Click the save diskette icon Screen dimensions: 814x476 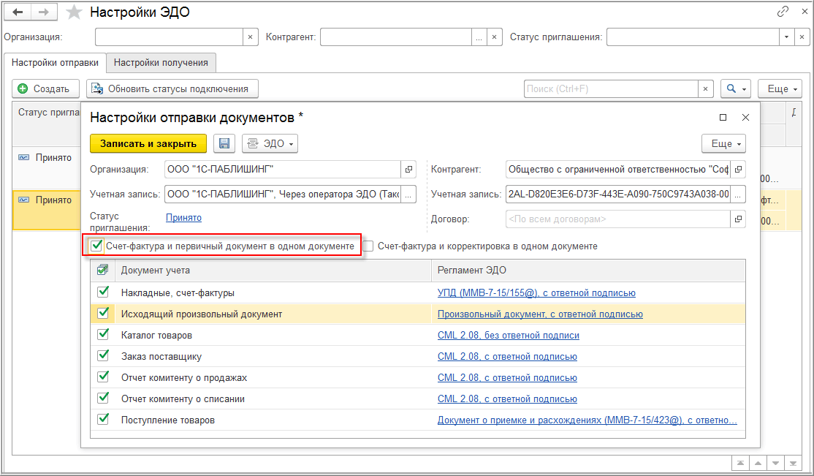click(x=224, y=143)
